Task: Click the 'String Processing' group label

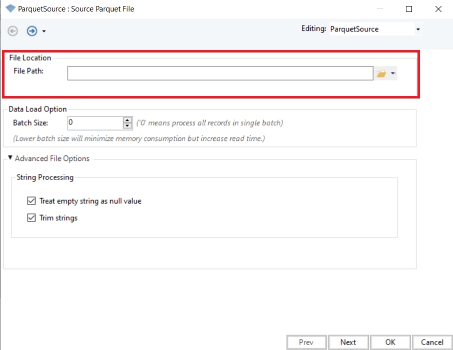Action: (x=45, y=177)
